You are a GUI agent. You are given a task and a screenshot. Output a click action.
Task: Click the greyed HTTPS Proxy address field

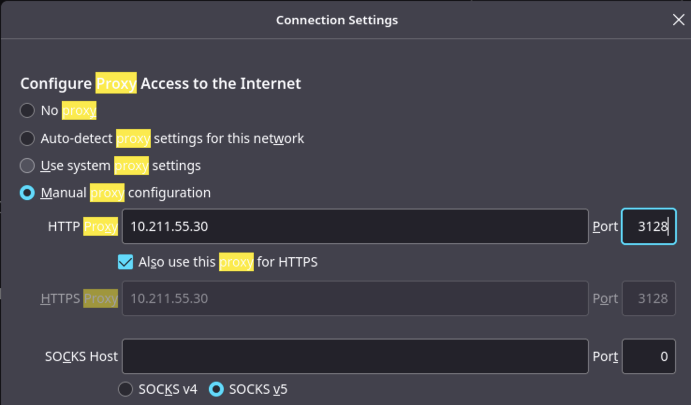(x=355, y=298)
